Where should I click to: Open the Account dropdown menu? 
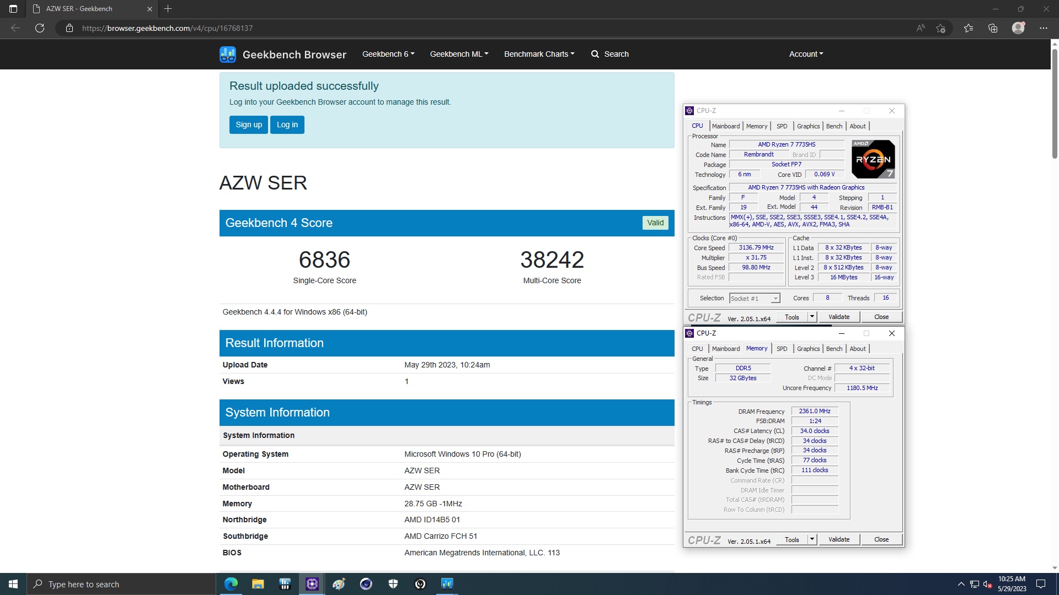pos(806,54)
